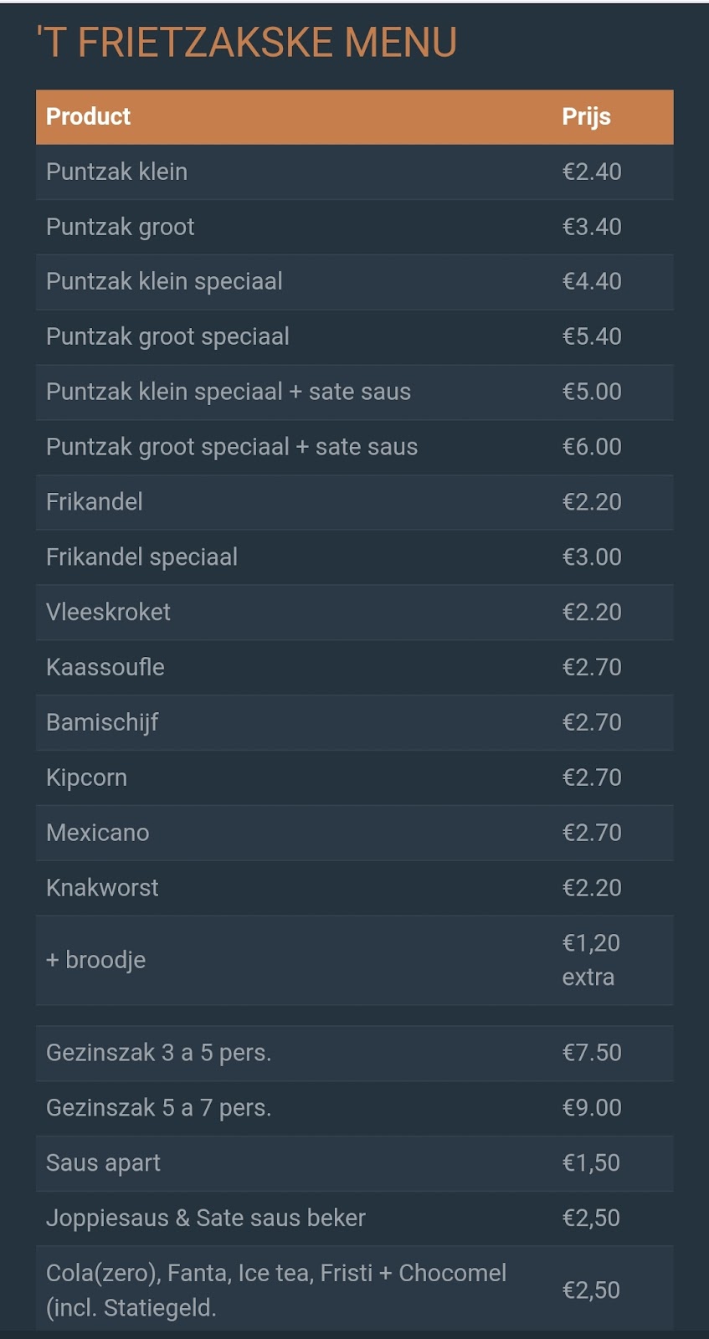Click the Mexicano menu item

pos(354,833)
